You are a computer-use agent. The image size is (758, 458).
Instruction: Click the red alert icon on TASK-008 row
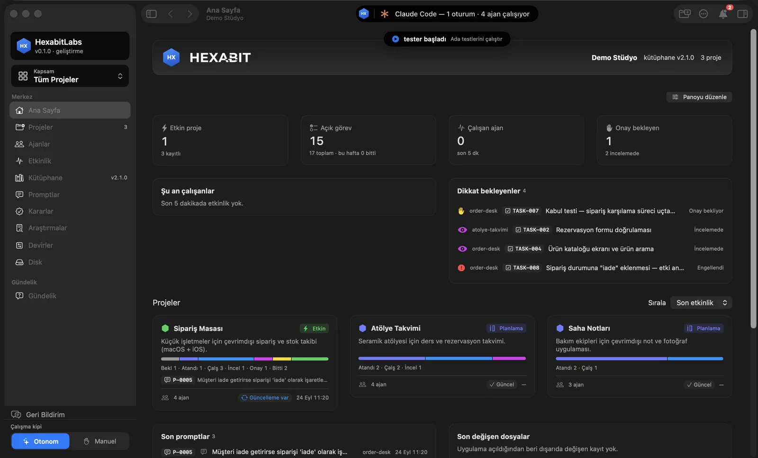tap(461, 267)
